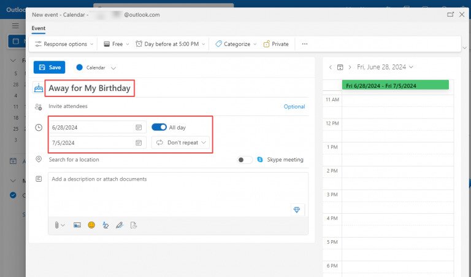
Task: Mark the event as Private
Action: tap(276, 44)
